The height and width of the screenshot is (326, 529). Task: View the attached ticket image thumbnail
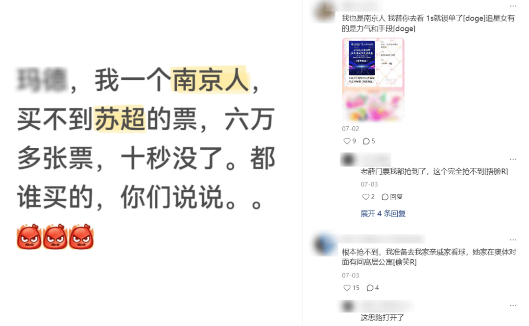(x=373, y=80)
